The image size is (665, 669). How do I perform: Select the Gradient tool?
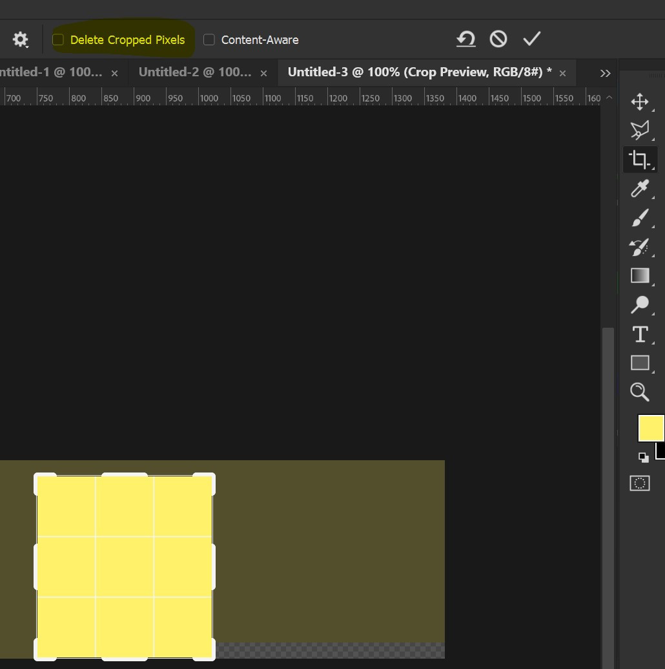click(x=639, y=276)
